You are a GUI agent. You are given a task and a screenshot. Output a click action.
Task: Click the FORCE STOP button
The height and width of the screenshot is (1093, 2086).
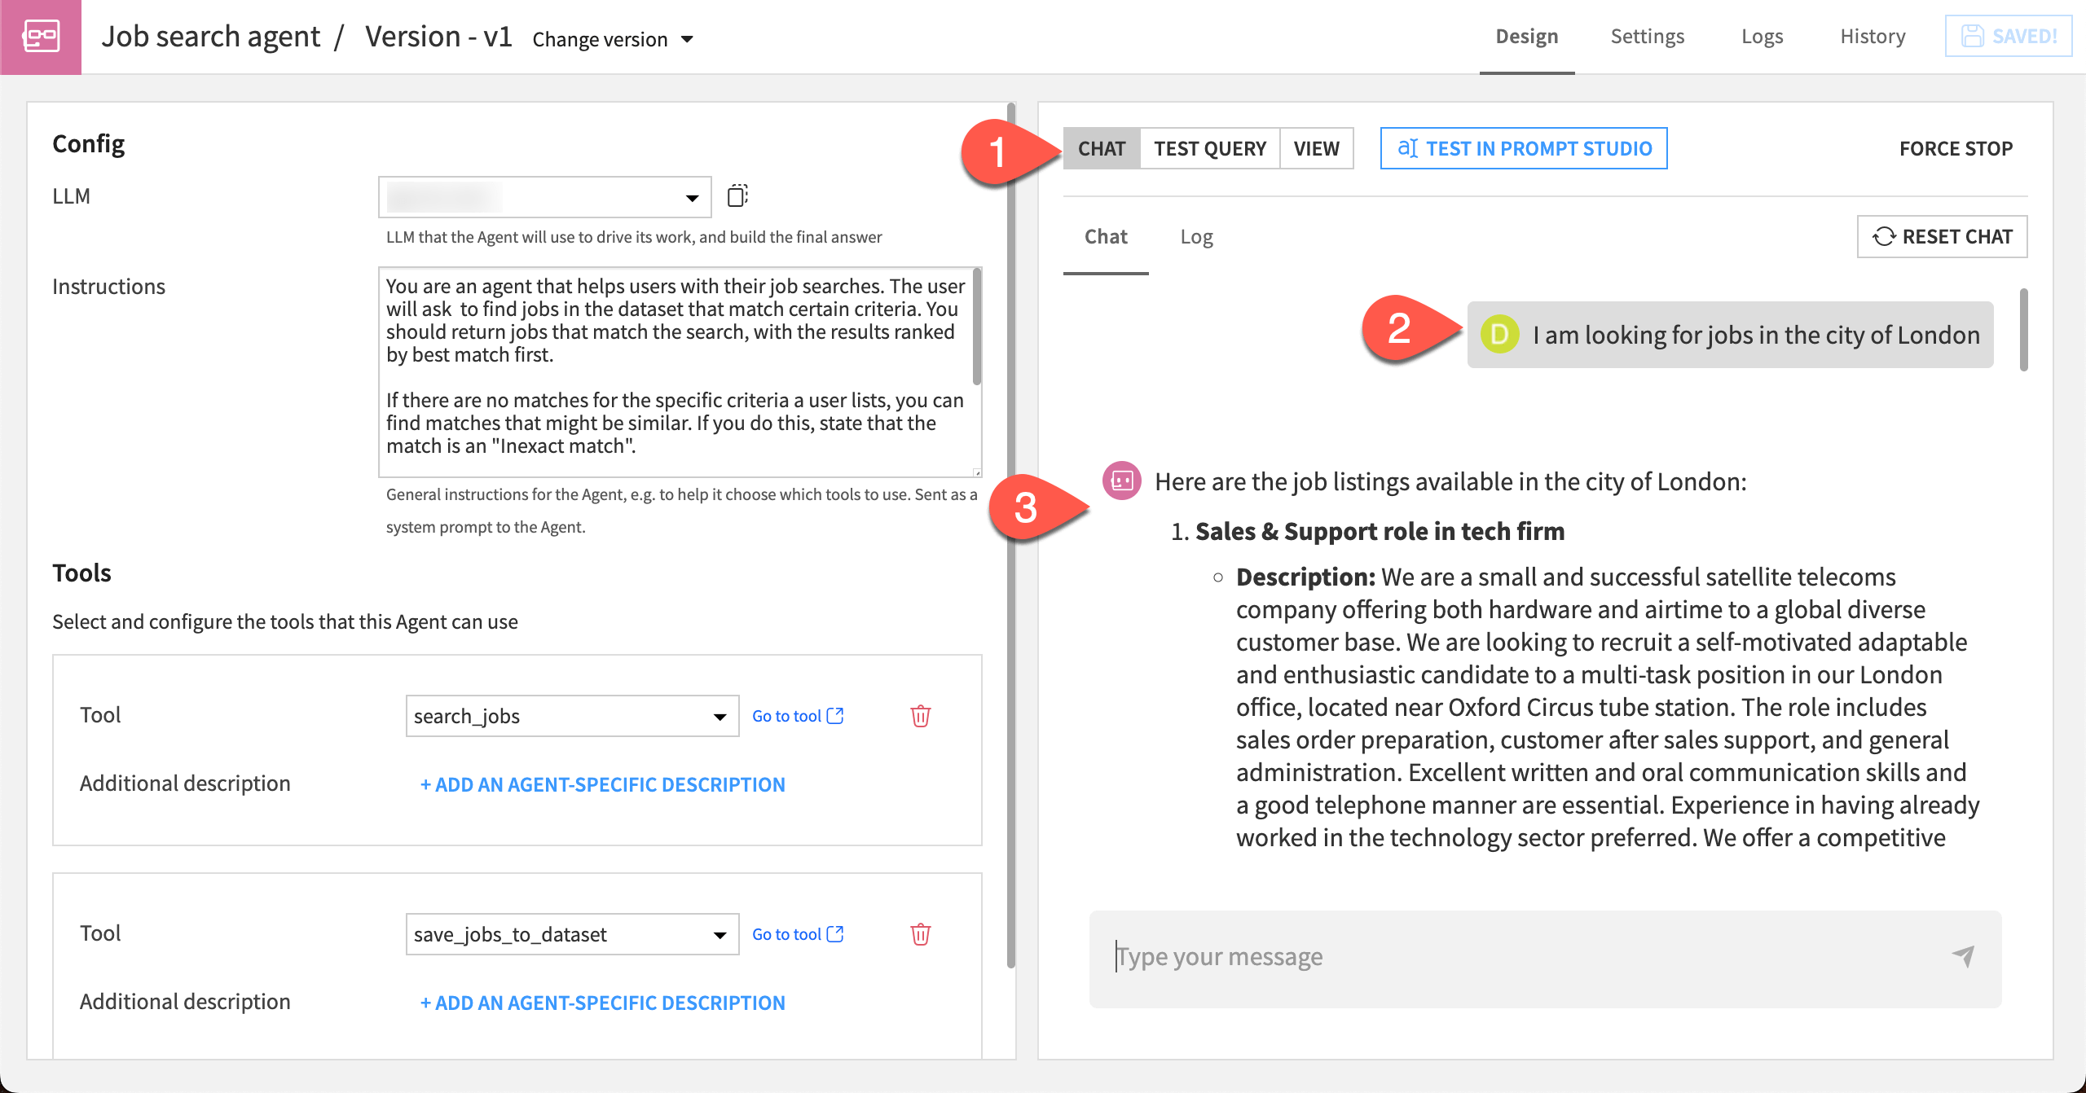[x=1956, y=148]
